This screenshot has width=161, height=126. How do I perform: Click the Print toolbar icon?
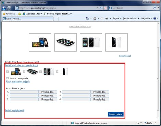tap(107, 18)
